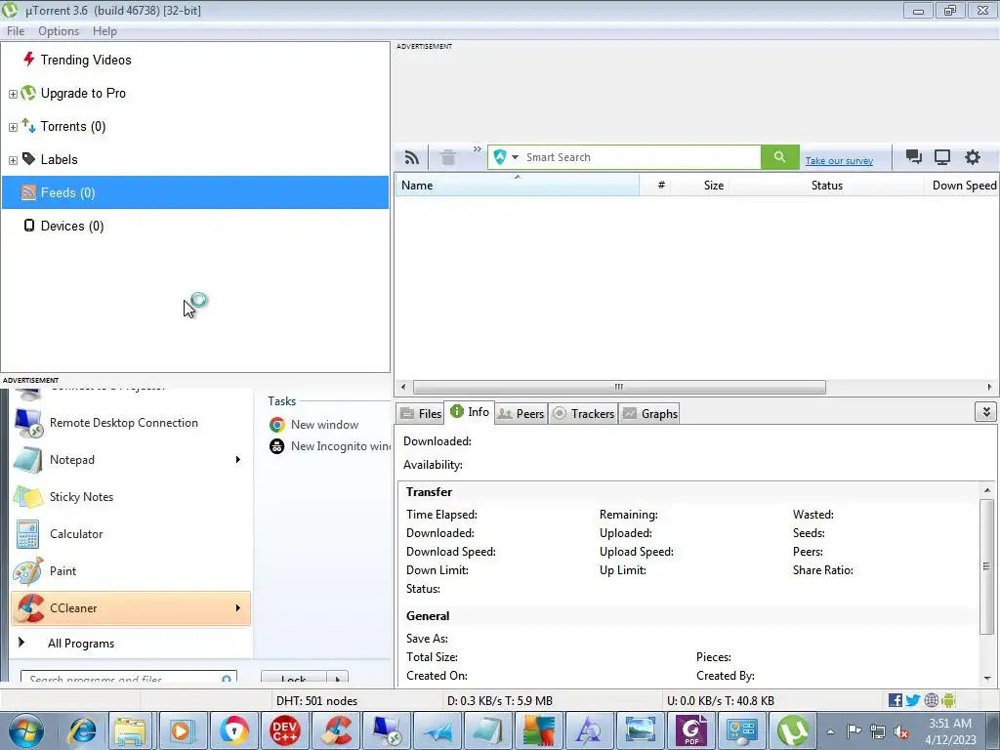Switch to the Trackers tab
This screenshot has height=750, width=1000.
[x=584, y=414]
